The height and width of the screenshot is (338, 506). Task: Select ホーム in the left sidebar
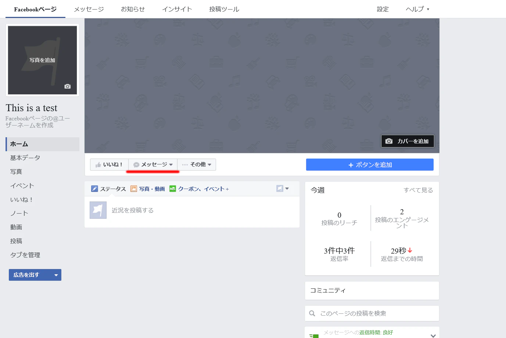pos(43,144)
